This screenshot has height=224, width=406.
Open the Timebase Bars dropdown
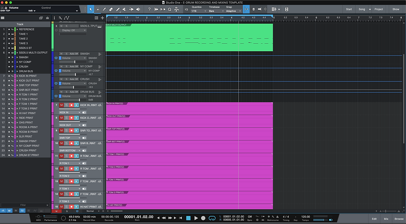[x=216, y=11]
